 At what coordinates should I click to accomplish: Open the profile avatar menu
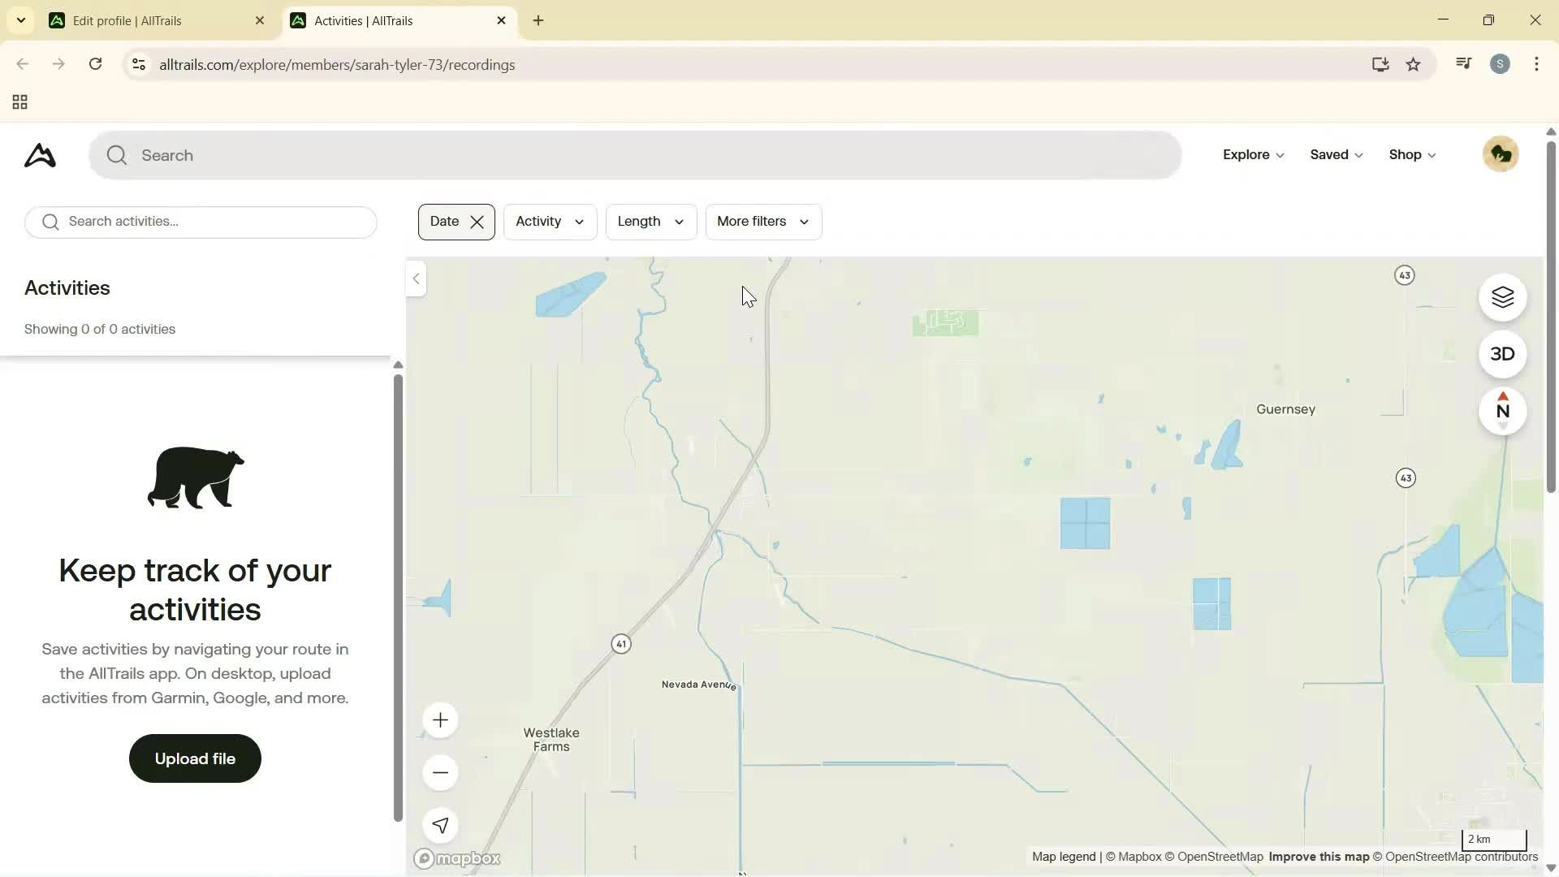1501,153
